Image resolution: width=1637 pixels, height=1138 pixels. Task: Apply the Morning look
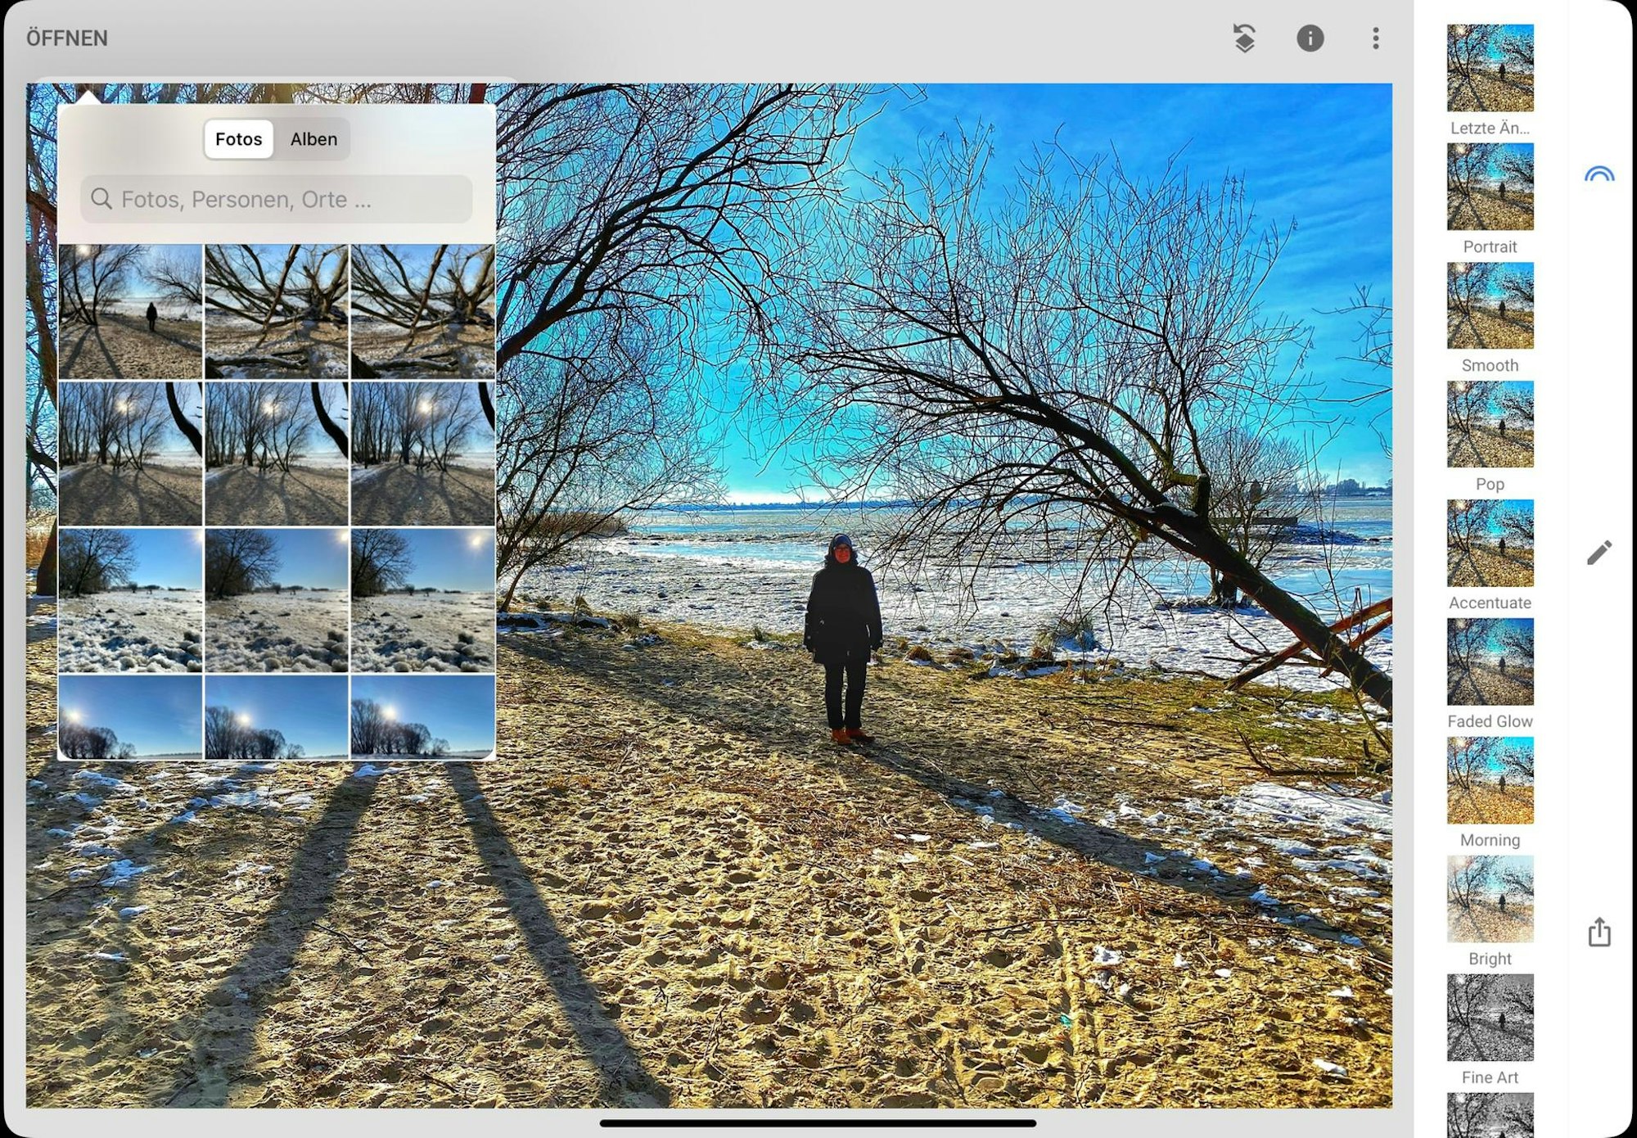pos(1490,780)
